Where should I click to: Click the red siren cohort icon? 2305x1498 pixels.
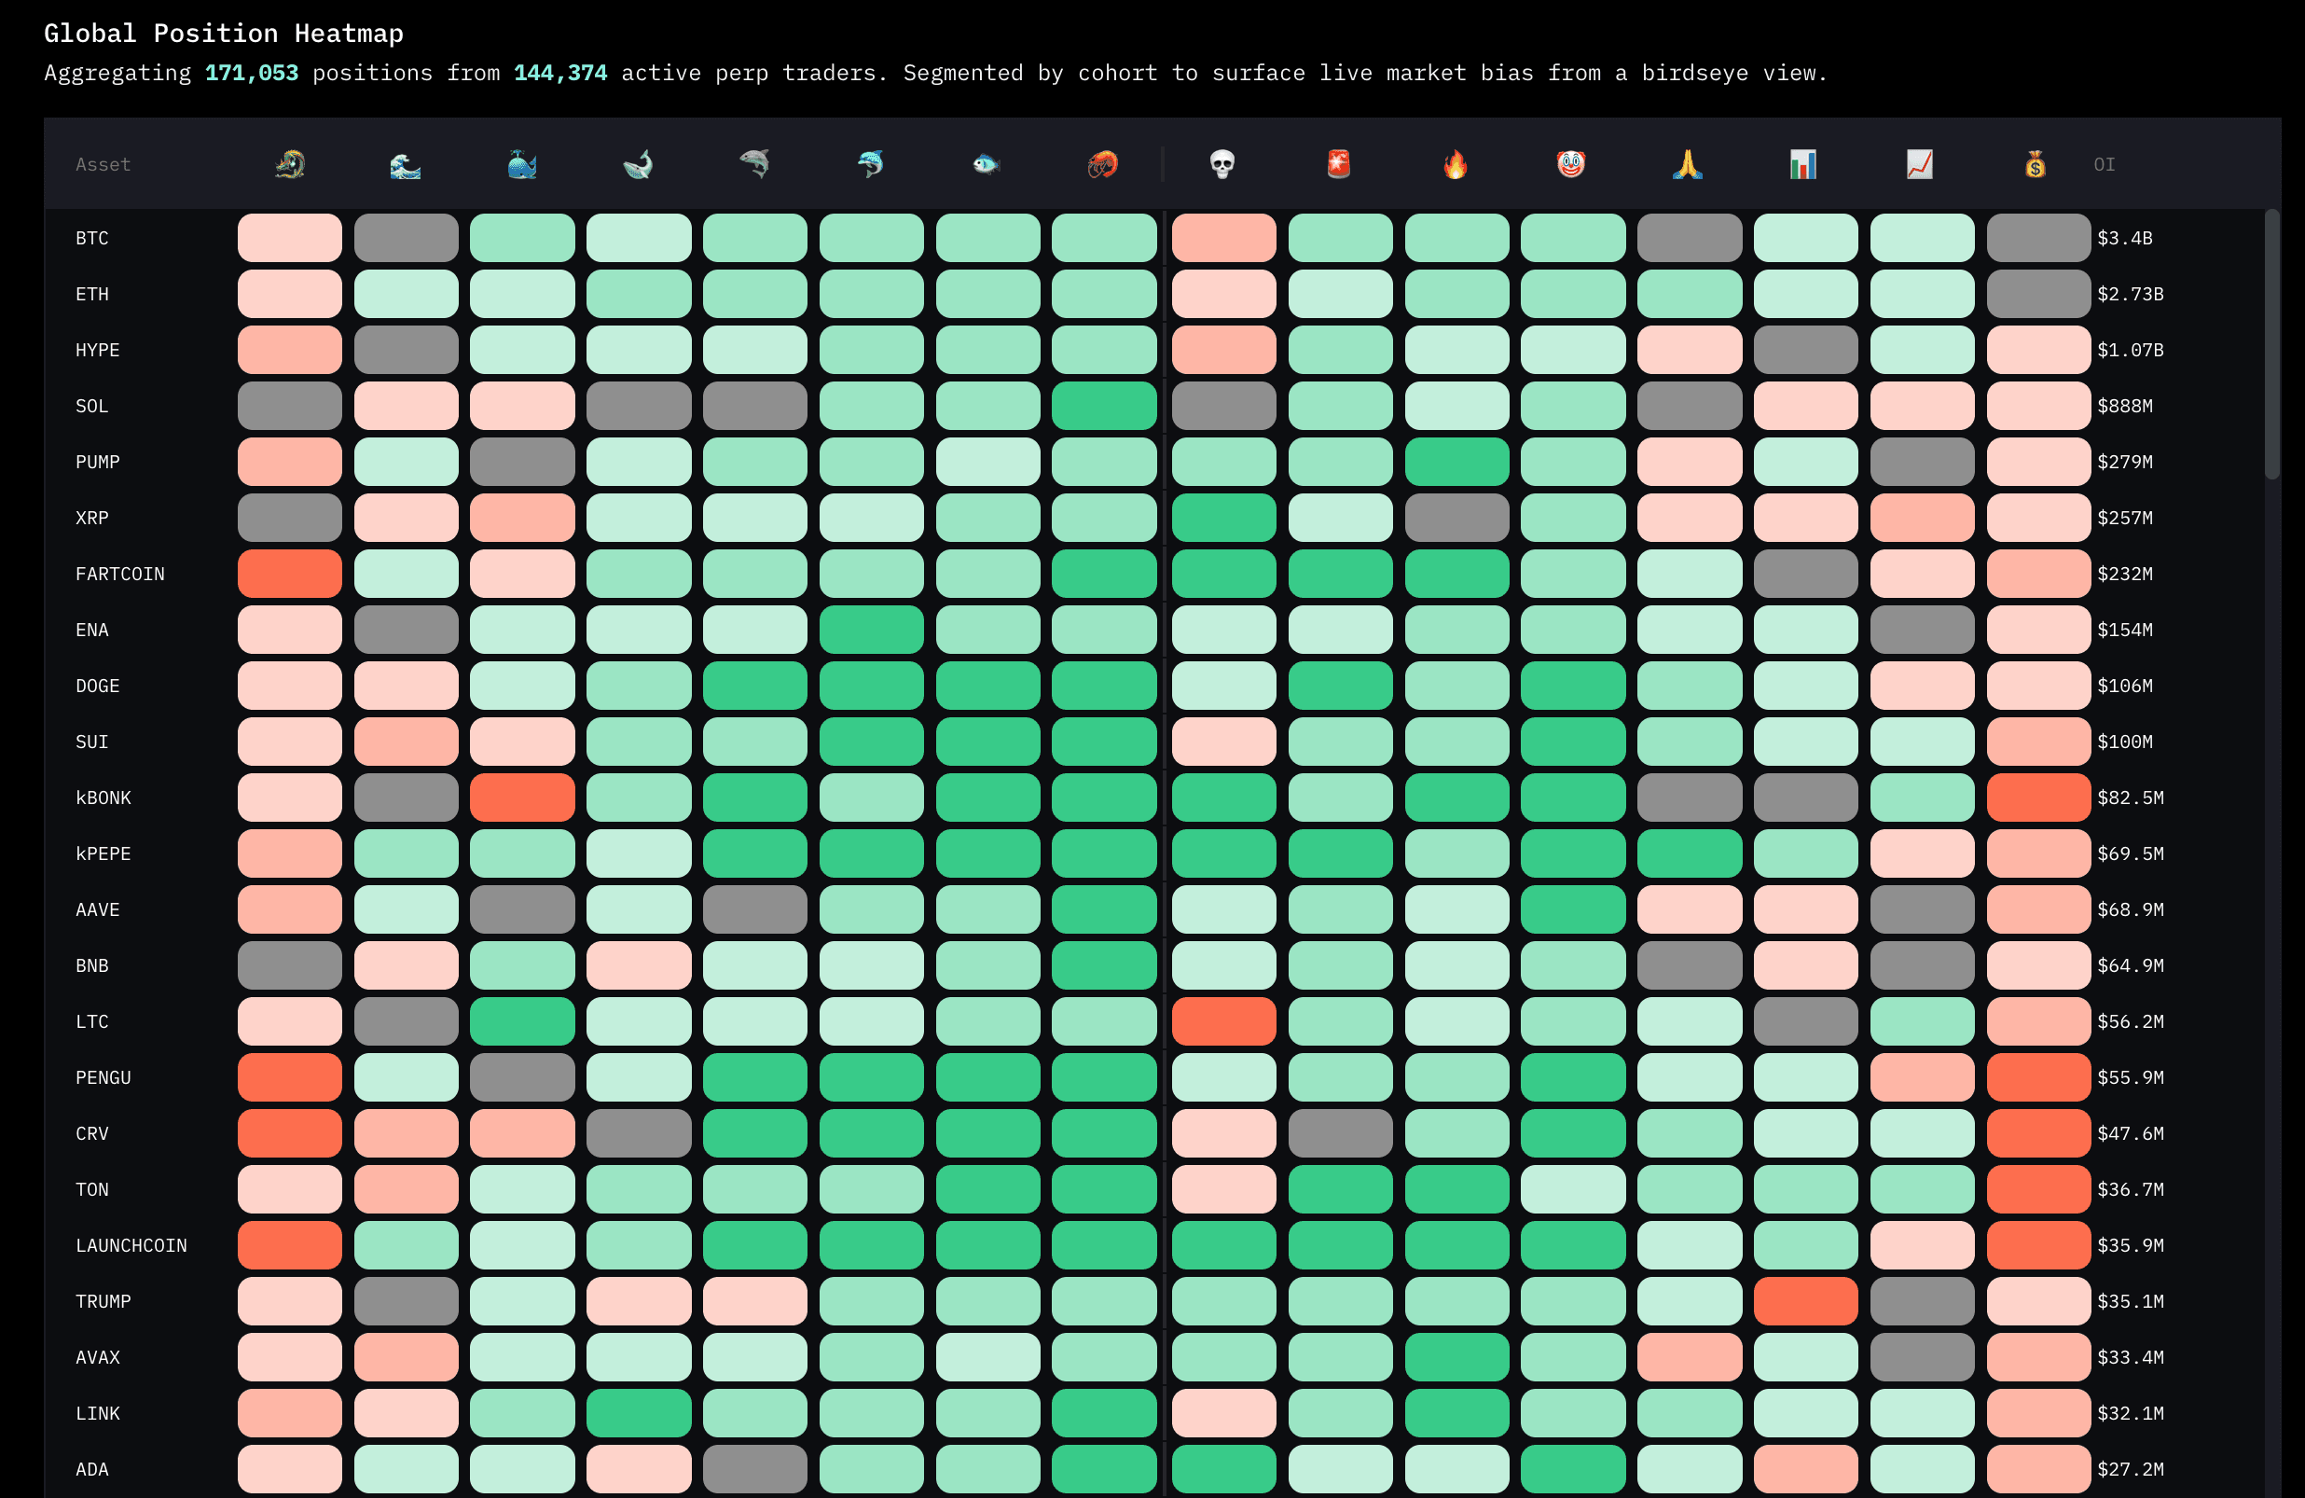tap(1339, 165)
